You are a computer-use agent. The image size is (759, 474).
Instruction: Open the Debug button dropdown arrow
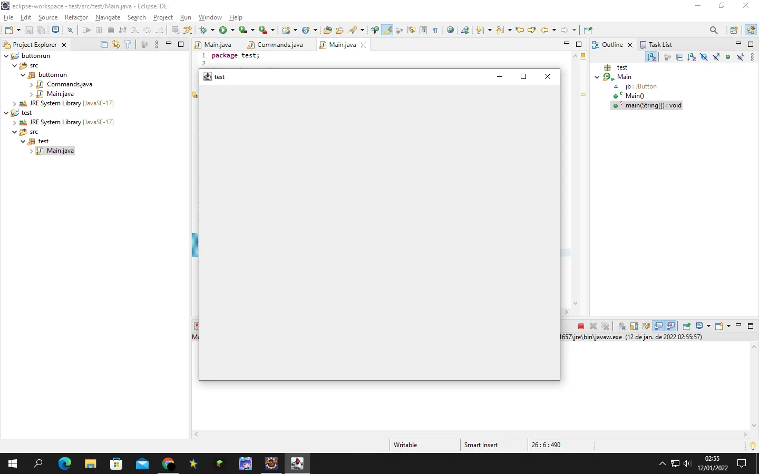[x=213, y=30]
